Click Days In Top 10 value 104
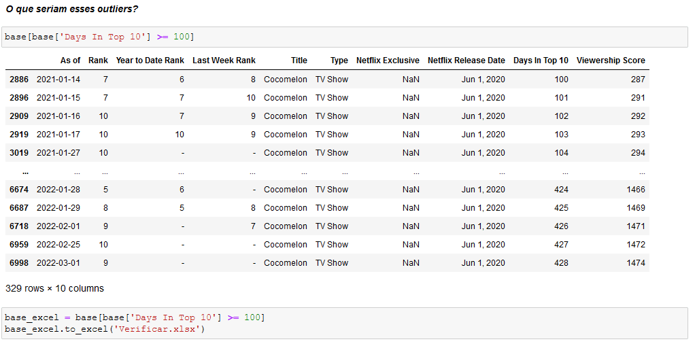 point(561,152)
